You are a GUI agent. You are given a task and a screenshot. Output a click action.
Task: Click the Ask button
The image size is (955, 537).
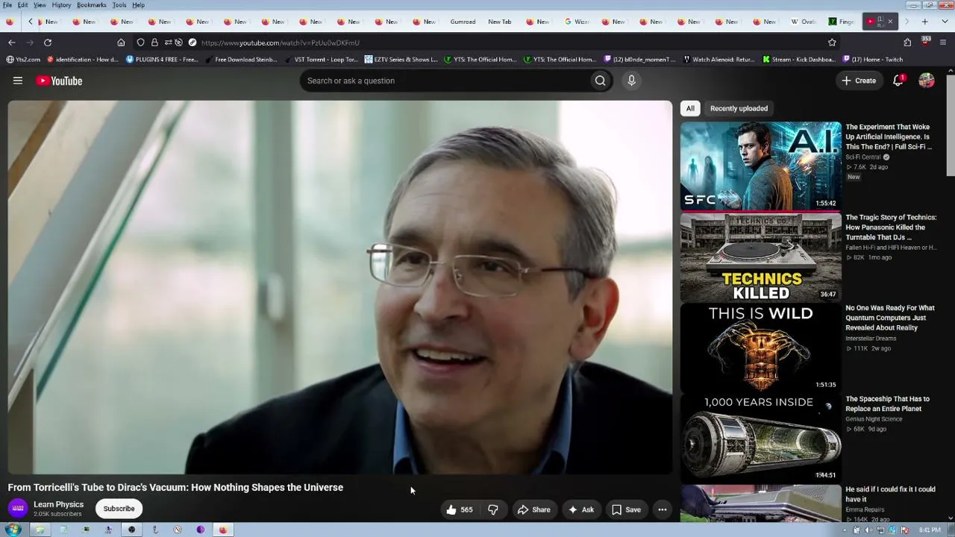click(x=581, y=509)
